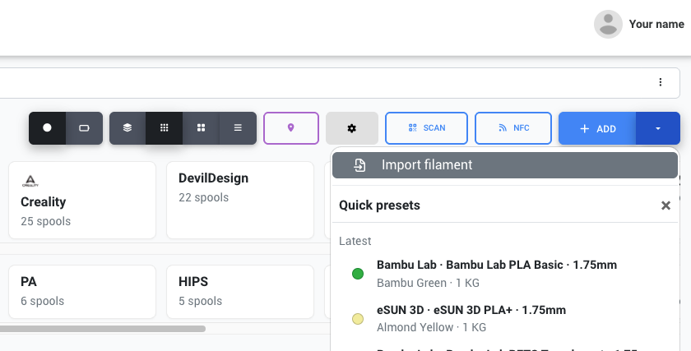Screen dimensions: 691x351
Task: Open the PA material card
Action: tap(82, 292)
